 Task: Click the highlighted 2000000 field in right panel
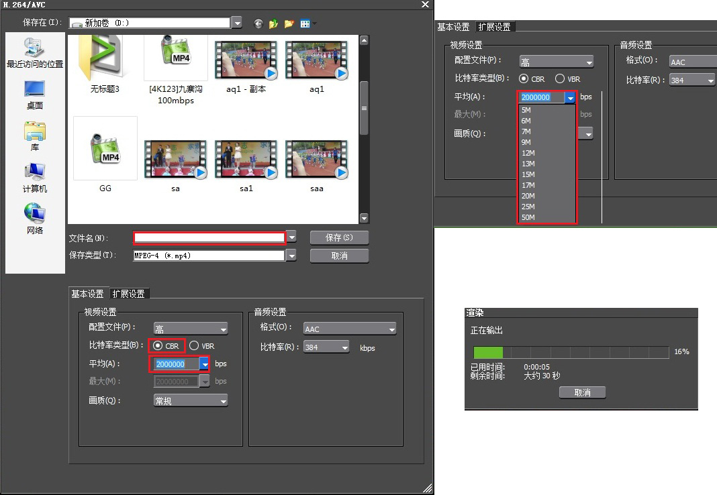[542, 97]
